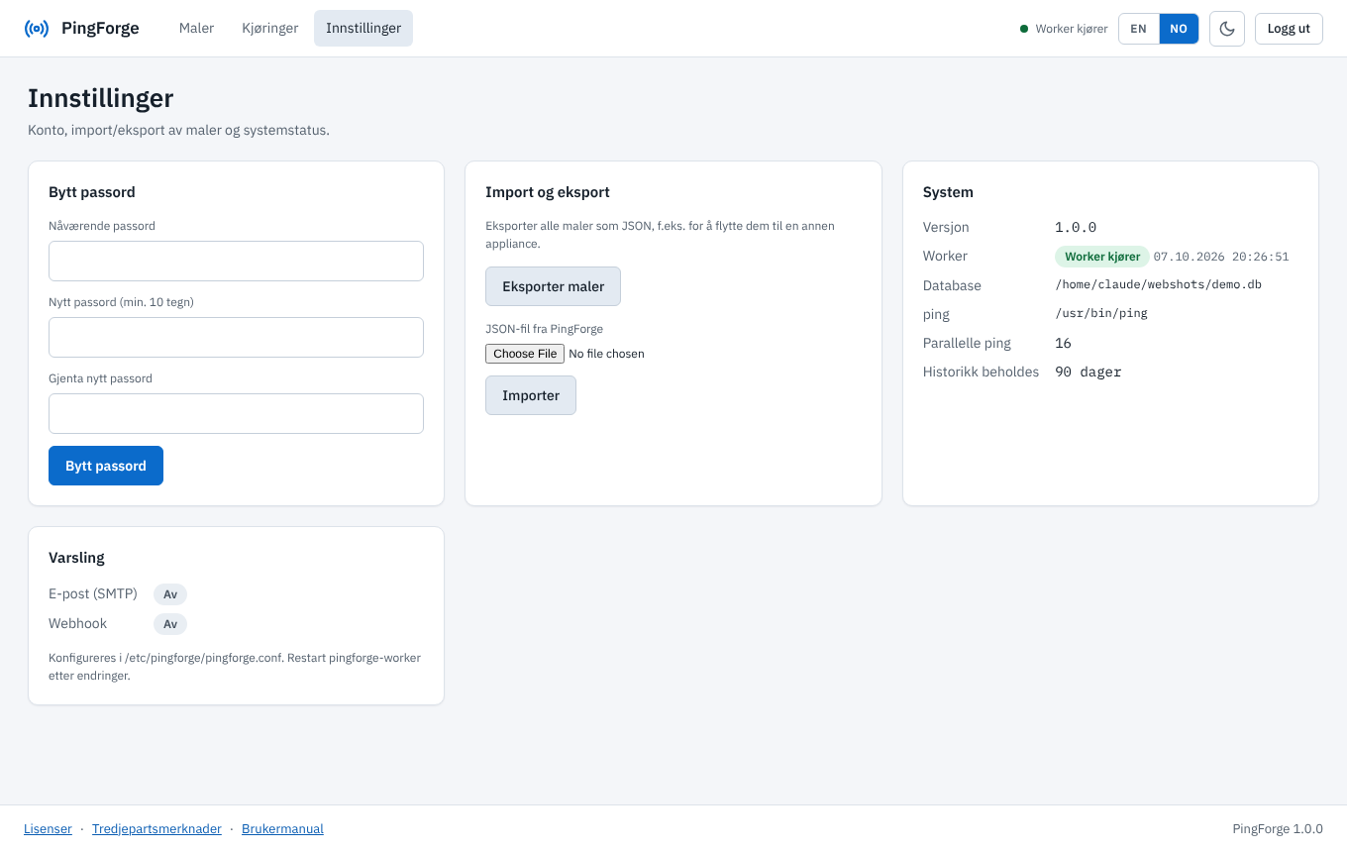Open the Tredjepartsmerknader footer link

[156, 829]
